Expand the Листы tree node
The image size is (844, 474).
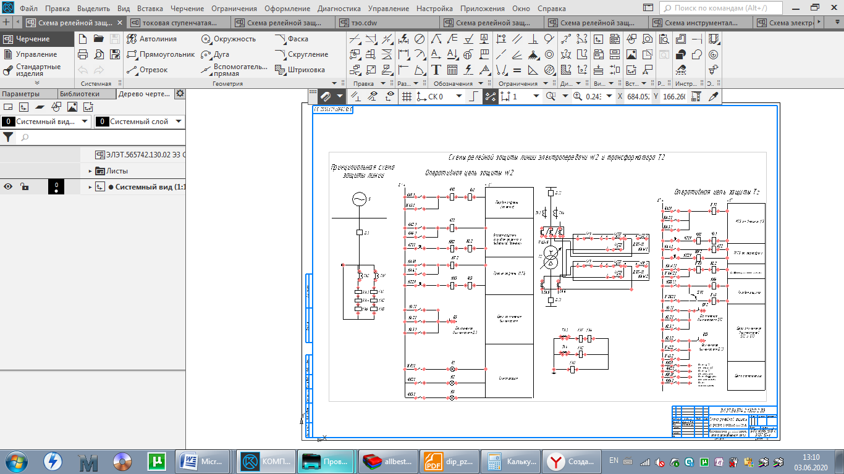pos(90,171)
